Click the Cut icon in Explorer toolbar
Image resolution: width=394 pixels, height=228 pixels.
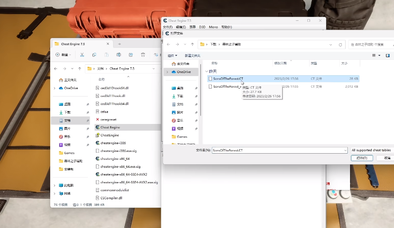82,54
